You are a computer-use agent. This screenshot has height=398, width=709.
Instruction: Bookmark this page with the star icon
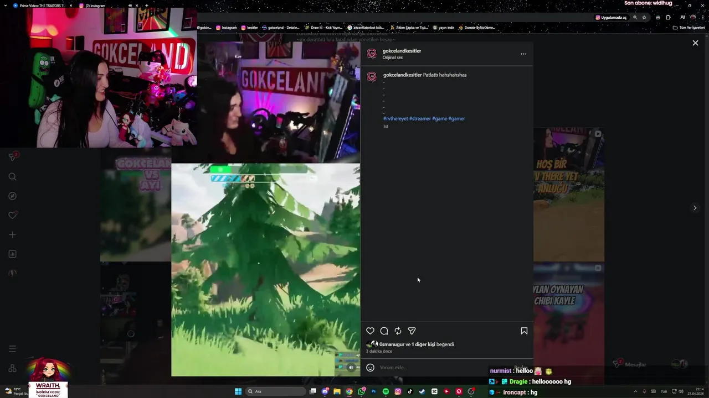pyautogui.click(x=644, y=17)
